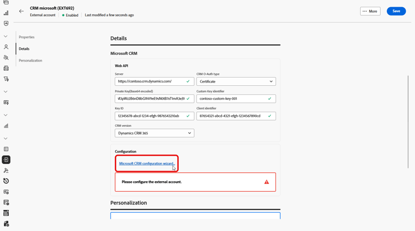415x231 pixels.
Task: Open the envelope subscriptions icon in sidebar
Action: pyautogui.click(x=6, y=68)
